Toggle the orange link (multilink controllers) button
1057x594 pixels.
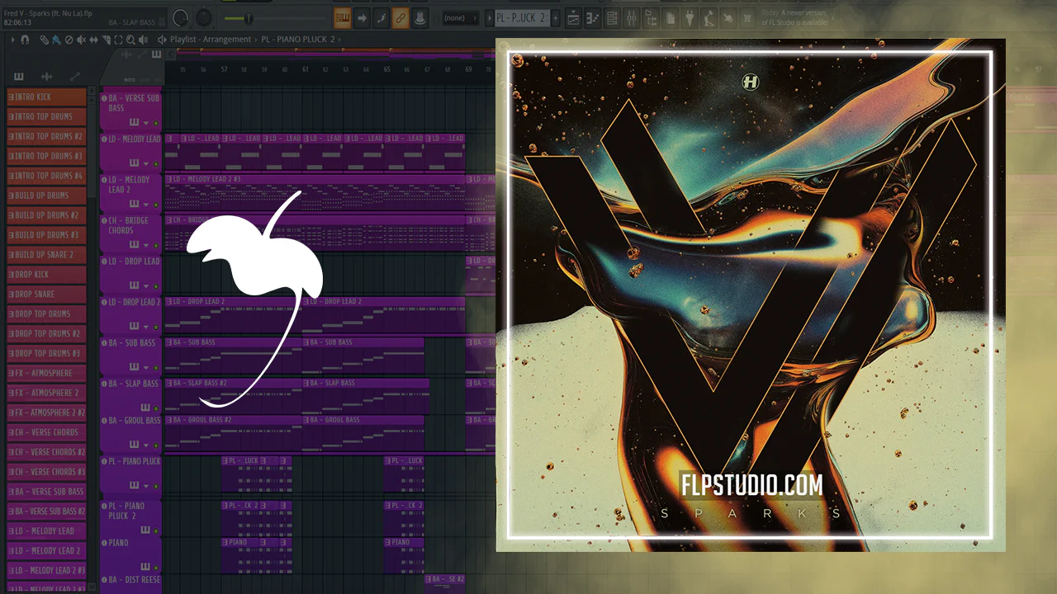(401, 18)
